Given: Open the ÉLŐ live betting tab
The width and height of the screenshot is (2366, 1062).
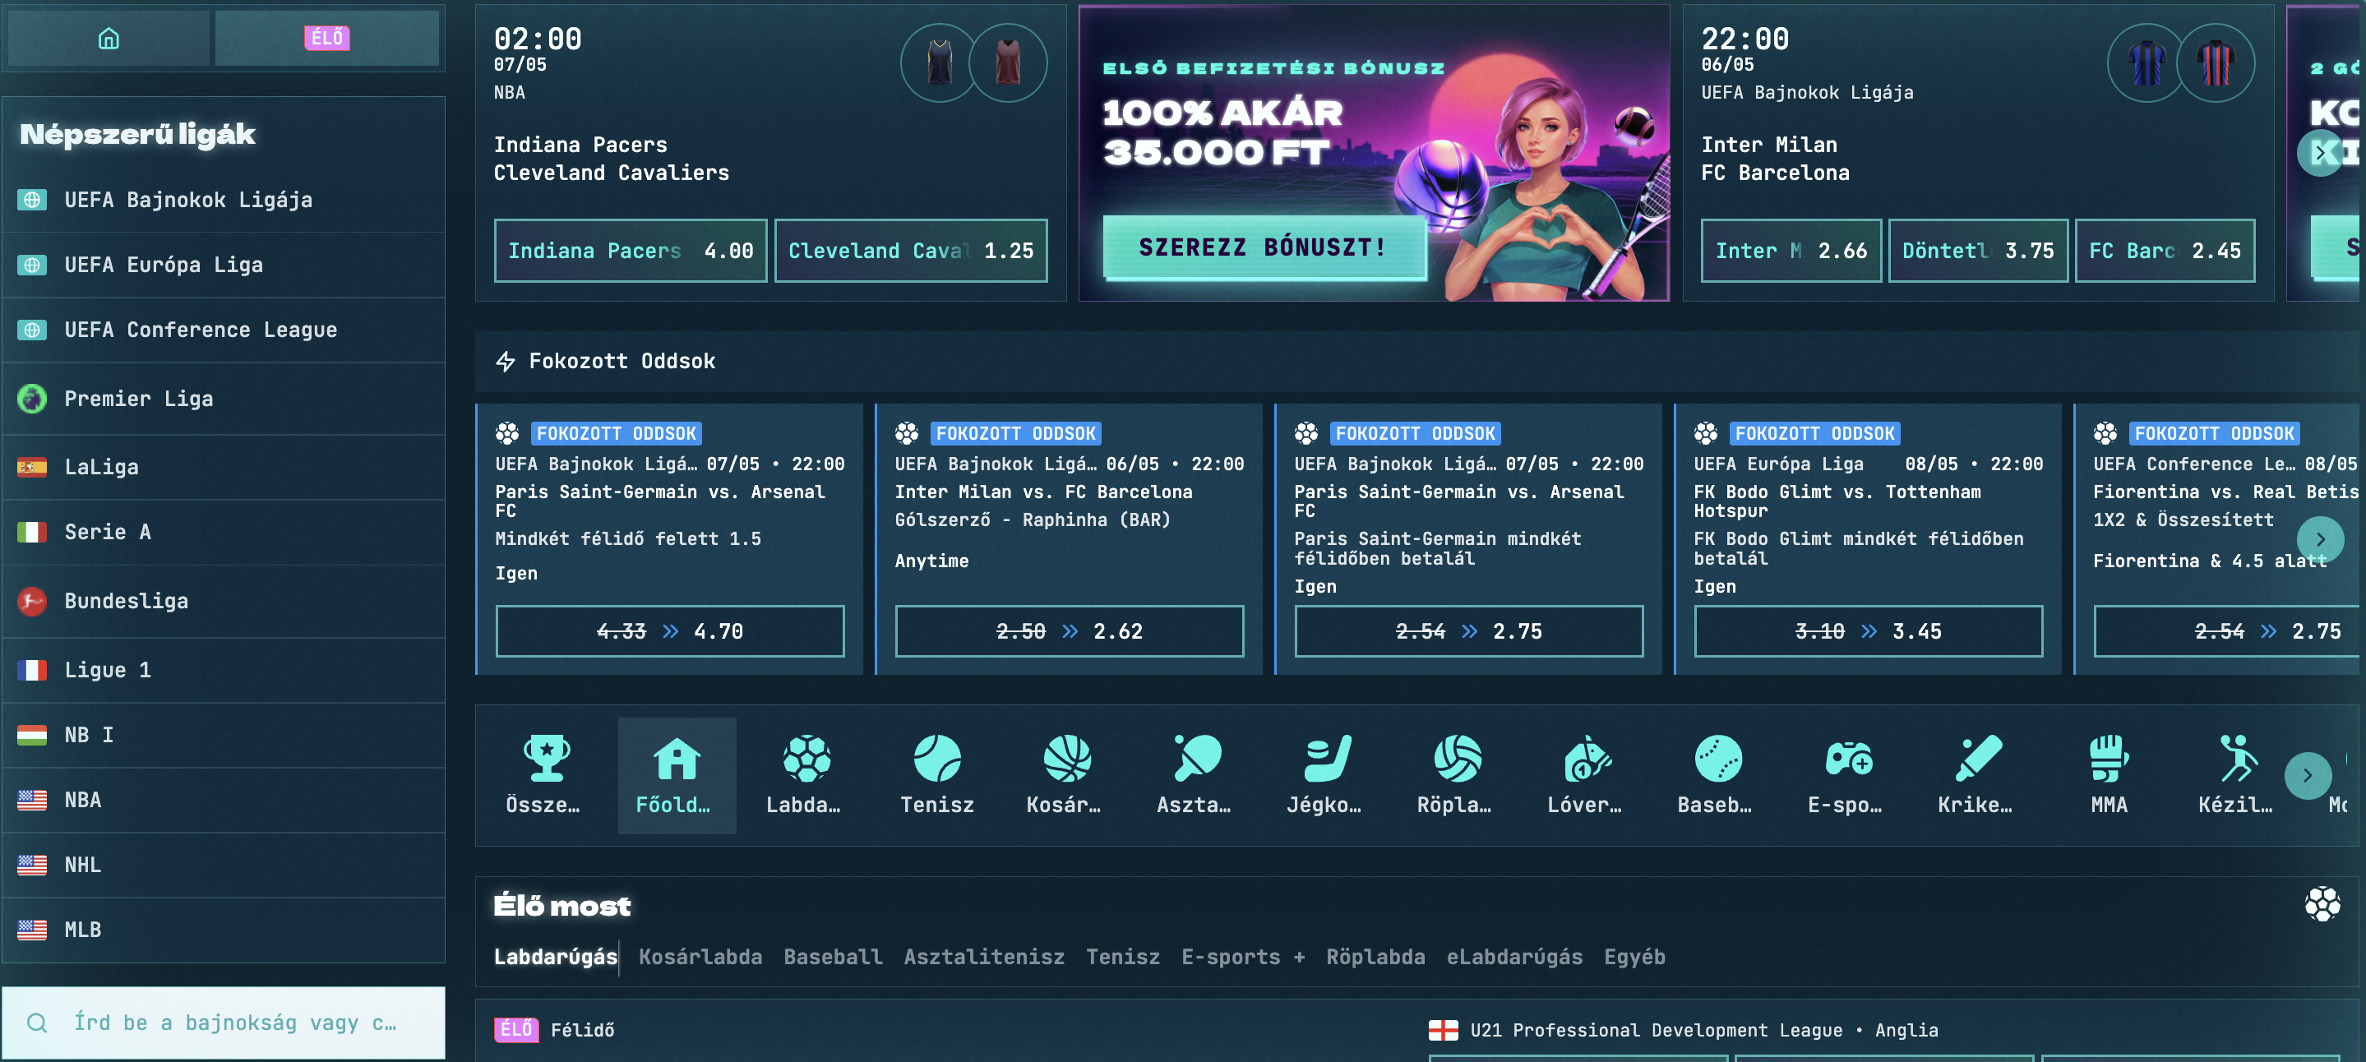Looking at the screenshot, I should (x=326, y=39).
